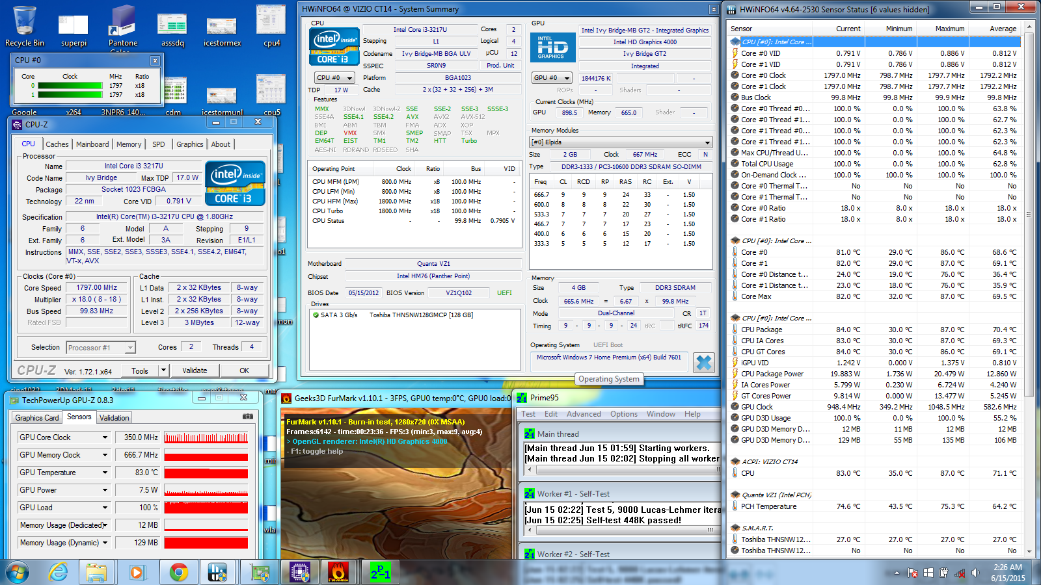Image resolution: width=1041 pixels, height=585 pixels.
Task: Open the About tab in CPU-Z
Action: click(x=221, y=144)
